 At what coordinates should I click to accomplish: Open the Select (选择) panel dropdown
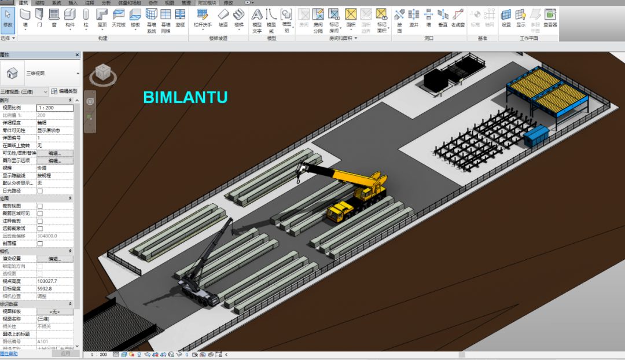click(x=8, y=38)
